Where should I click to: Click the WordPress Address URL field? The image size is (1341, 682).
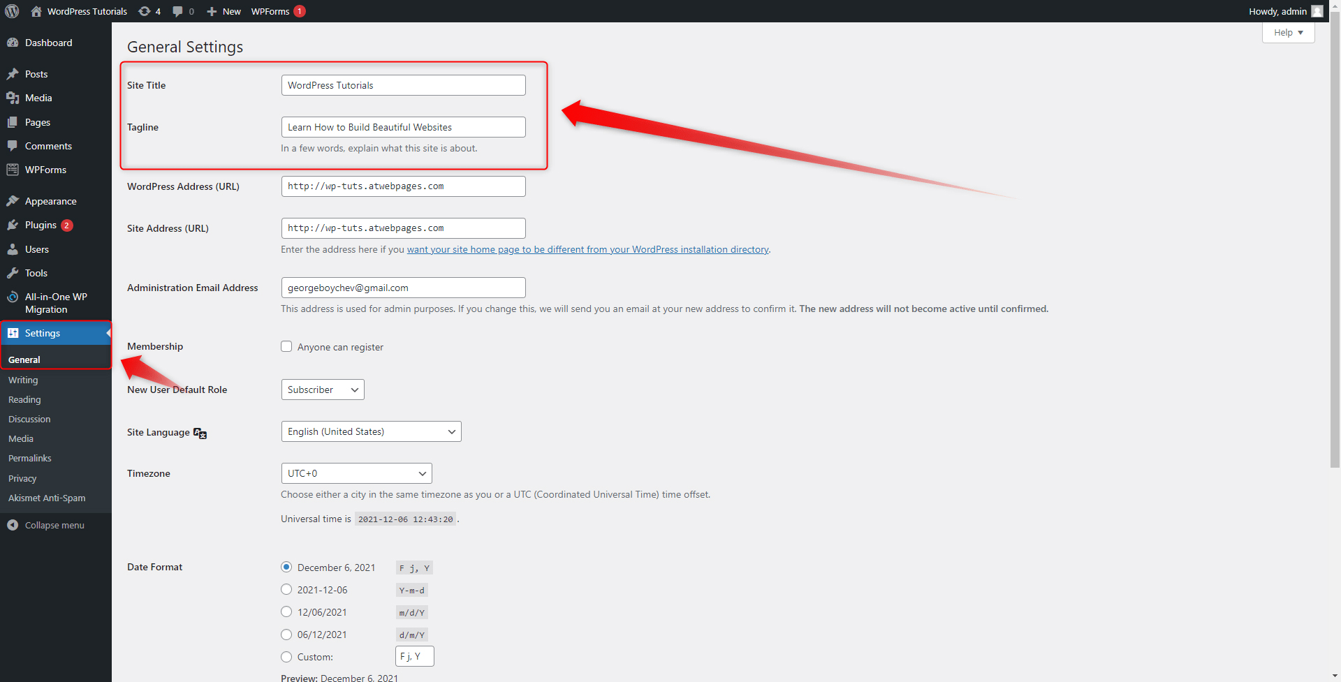(404, 186)
